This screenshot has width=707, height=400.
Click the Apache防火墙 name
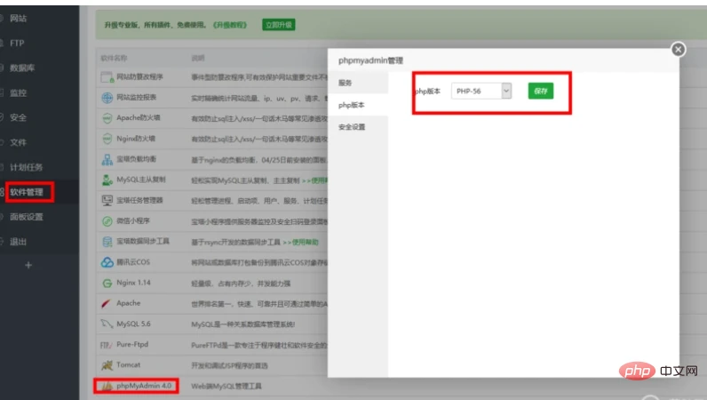(139, 118)
